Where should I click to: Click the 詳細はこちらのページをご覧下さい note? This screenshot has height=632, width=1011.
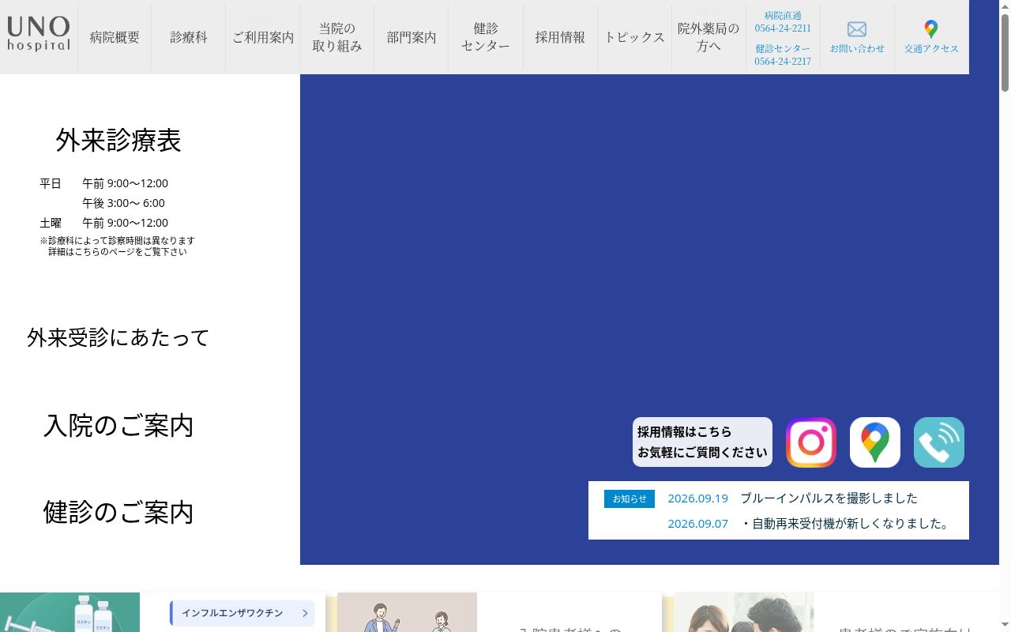point(118,252)
